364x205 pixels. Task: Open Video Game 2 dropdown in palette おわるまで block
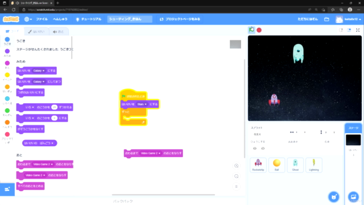pyautogui.click(x=43, y=164)
